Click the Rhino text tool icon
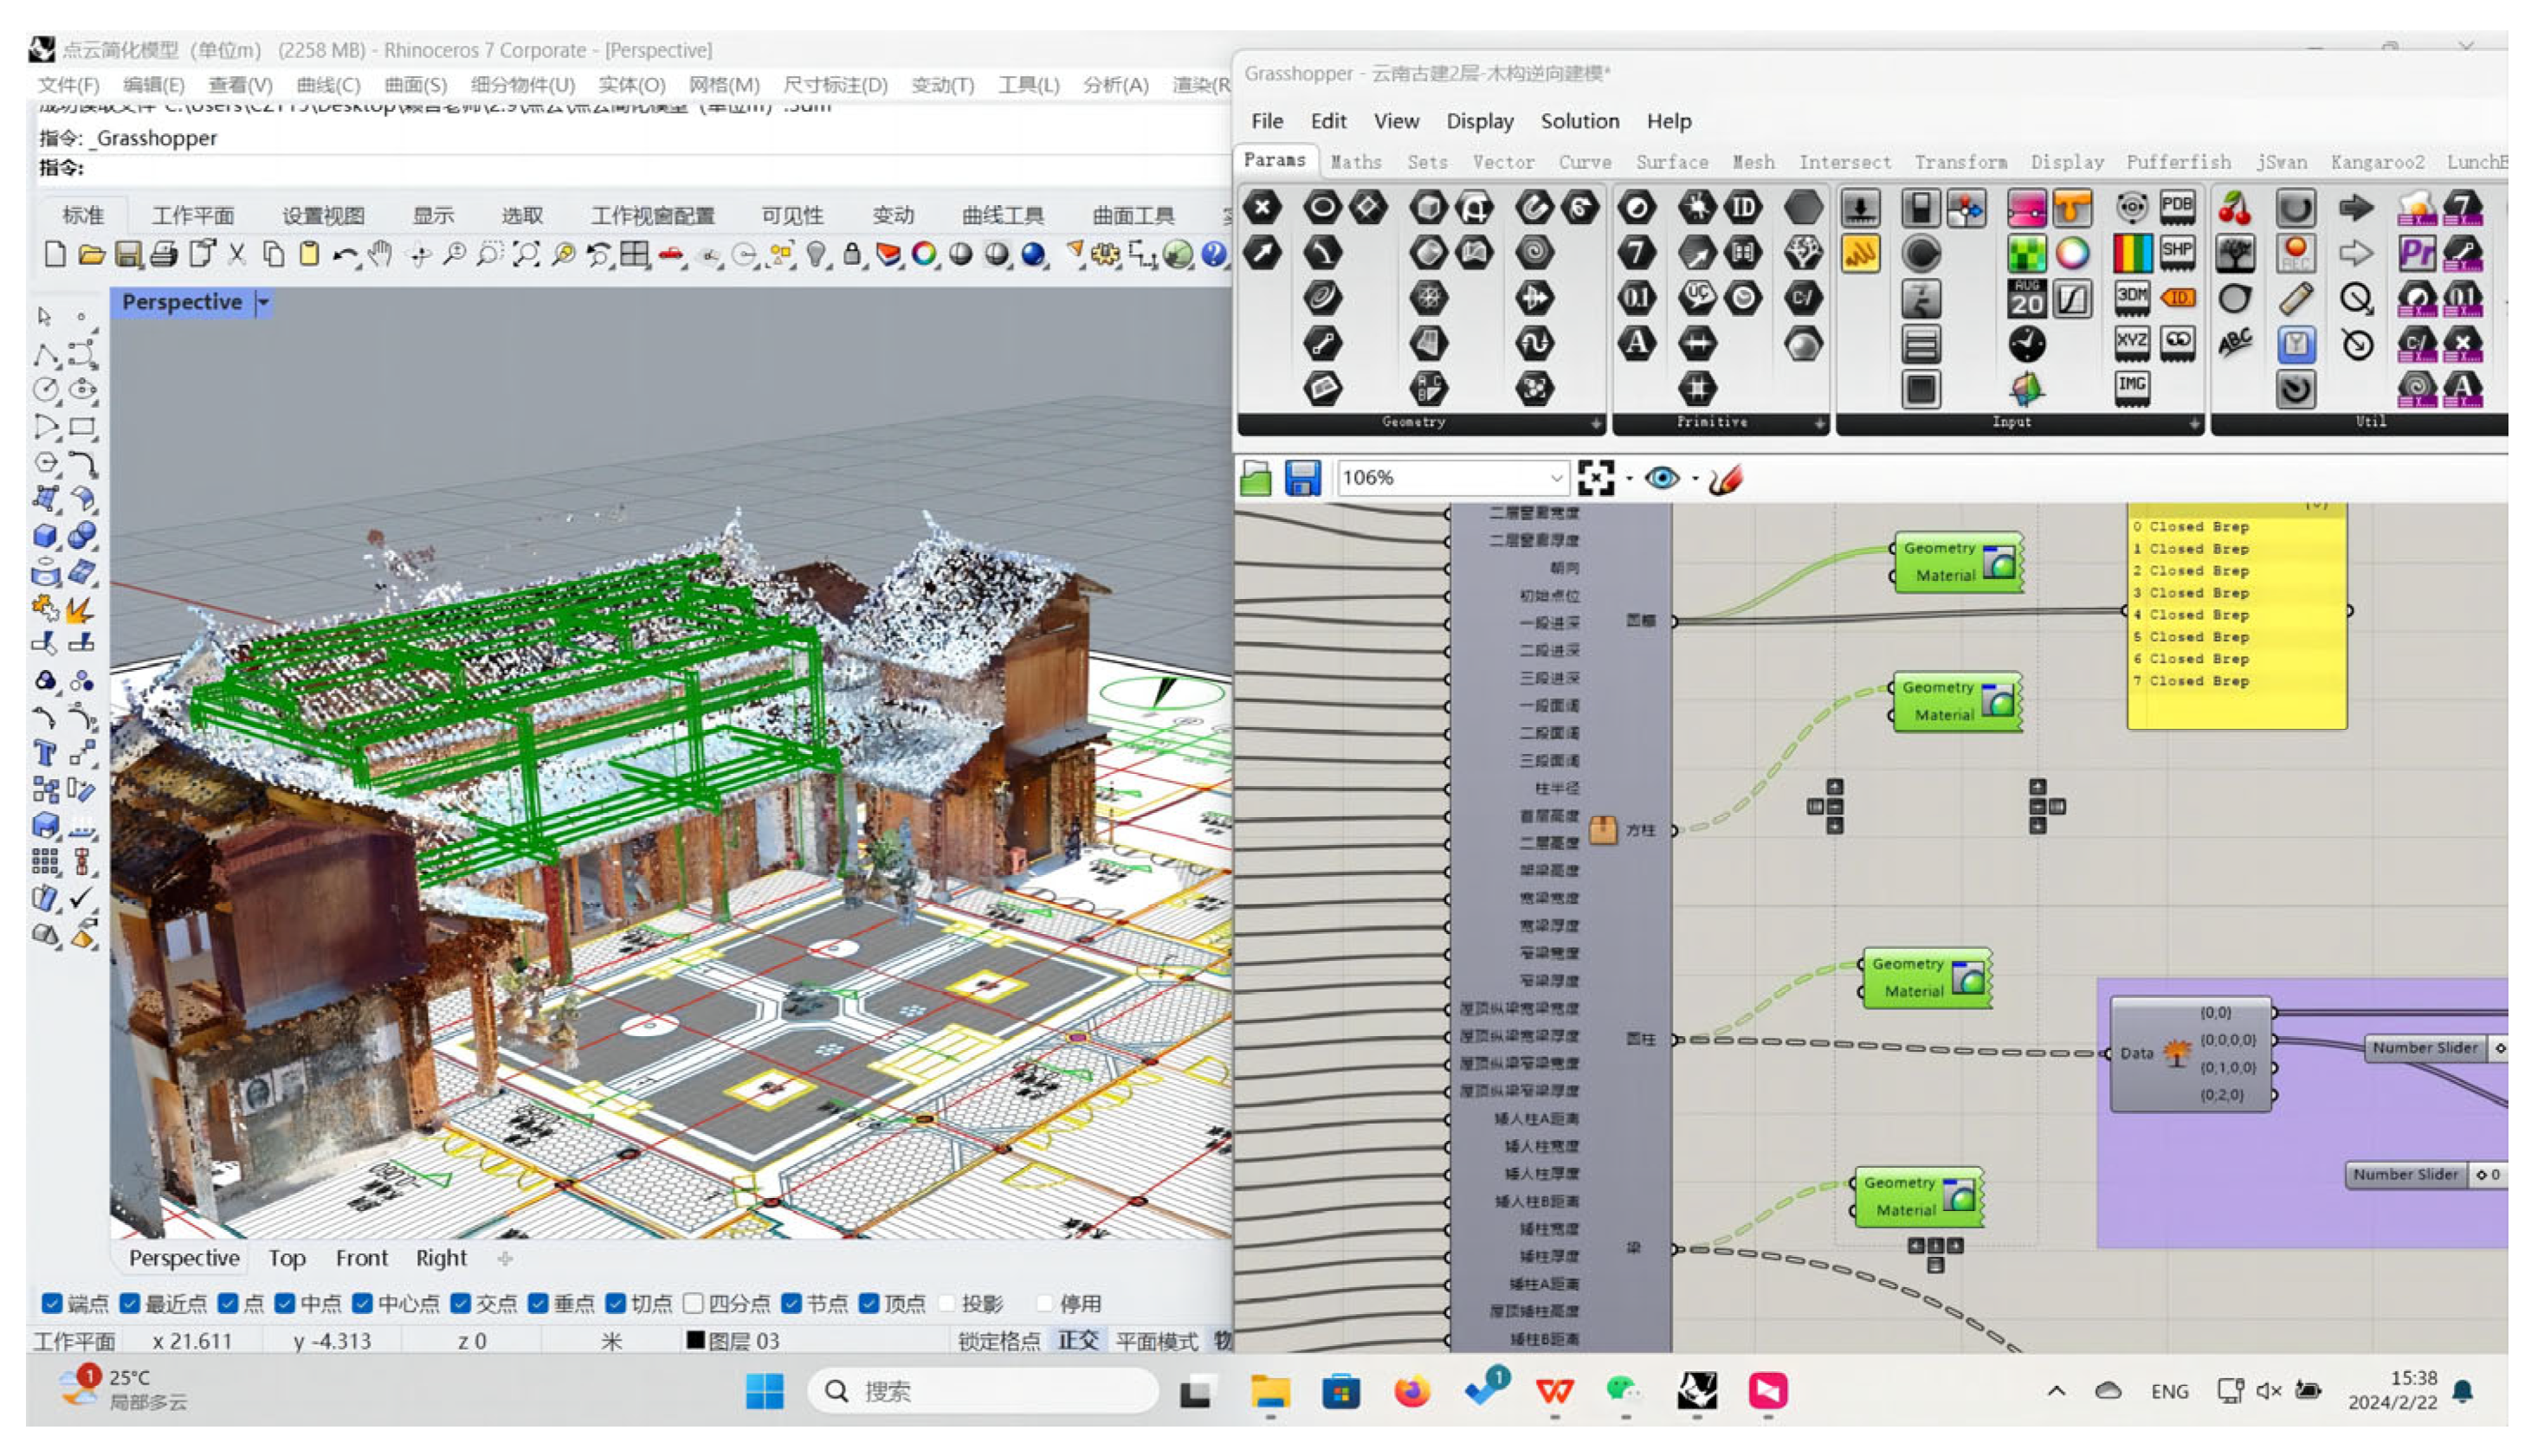This screenshot has height=1456, width=2531. point(45,752)
